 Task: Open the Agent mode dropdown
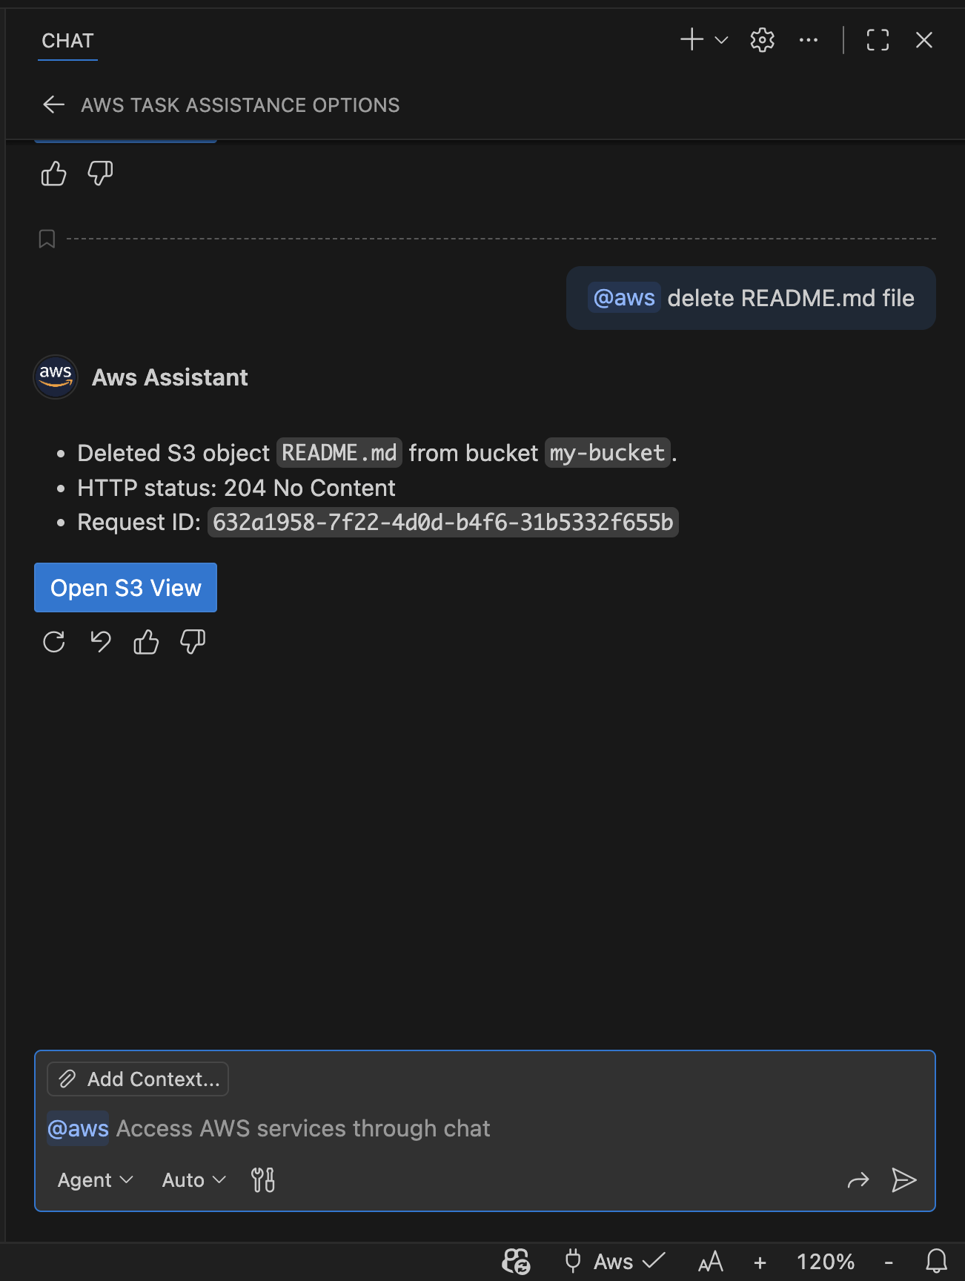click(95, 1179)
